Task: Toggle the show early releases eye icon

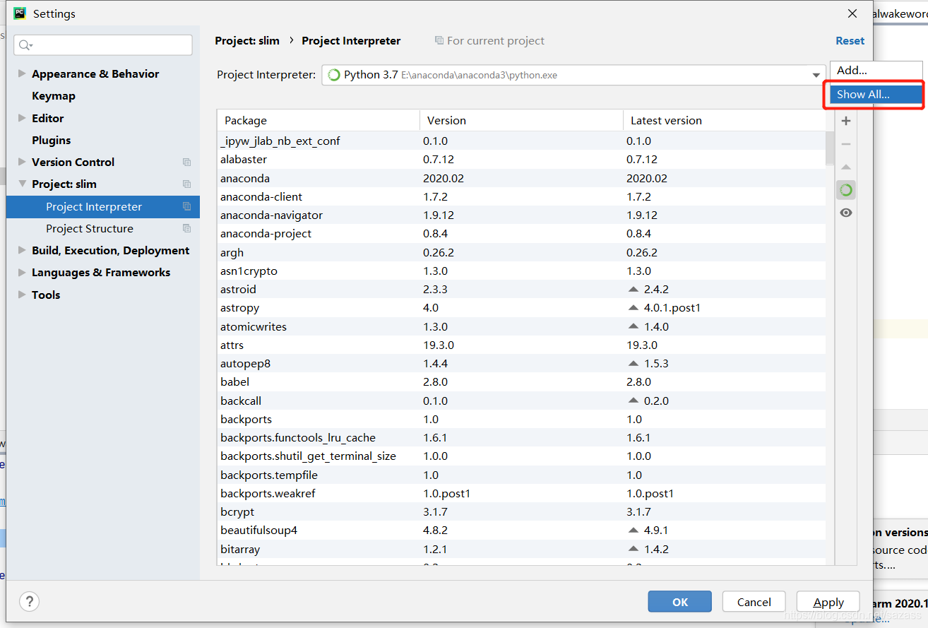Action: point(846,213)
